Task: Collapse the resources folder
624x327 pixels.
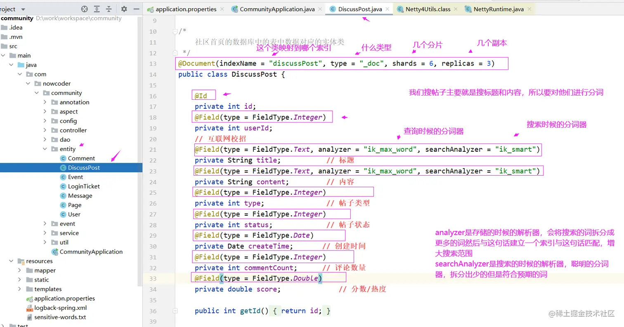Action: (12, 261)
